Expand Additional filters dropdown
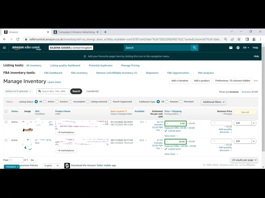 tap(214, 102)
